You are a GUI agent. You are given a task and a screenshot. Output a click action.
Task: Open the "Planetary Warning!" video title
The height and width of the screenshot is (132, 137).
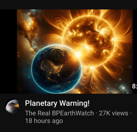click(x=57, y=103)
